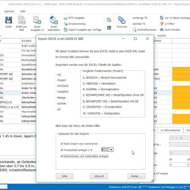Click the DA84 save disk icon

pyautogui.click(x=9, y=20)
